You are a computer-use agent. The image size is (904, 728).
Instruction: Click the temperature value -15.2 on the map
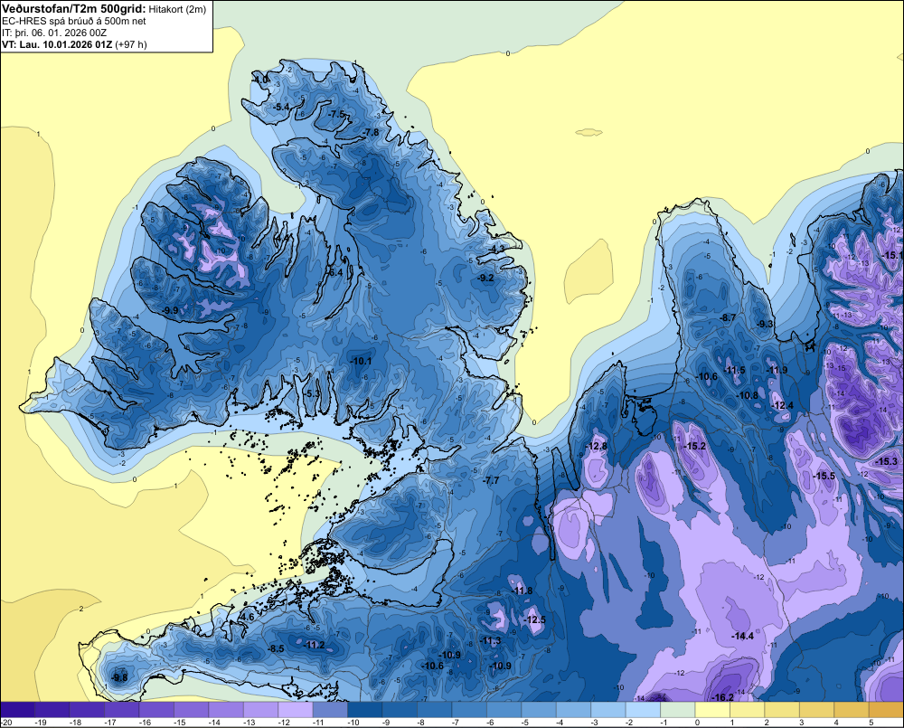[694, 447]
